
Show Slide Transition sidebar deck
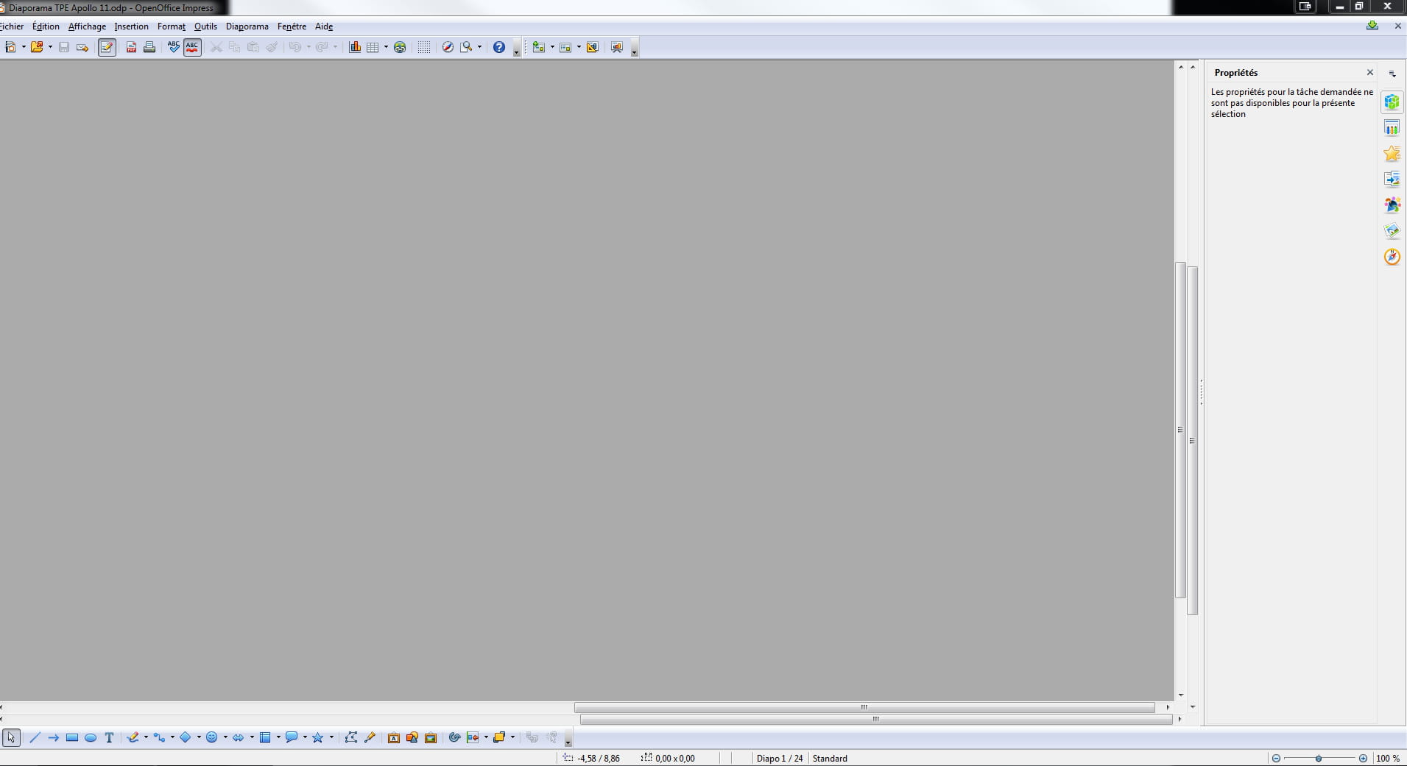tap(1392, 180)
